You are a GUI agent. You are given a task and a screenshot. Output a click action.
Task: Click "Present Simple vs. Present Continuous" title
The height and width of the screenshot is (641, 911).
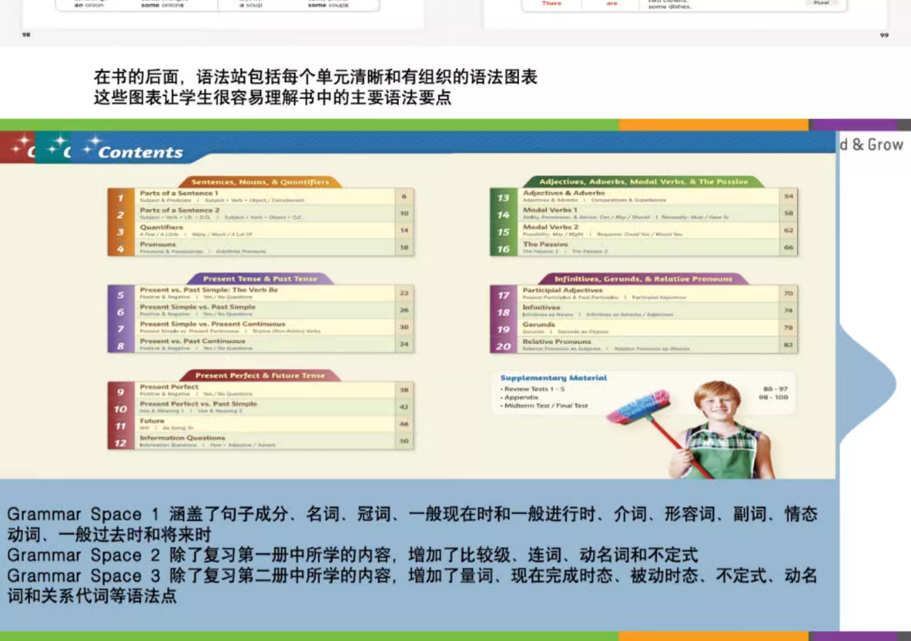pyautogui.click(x=213, y=324)
